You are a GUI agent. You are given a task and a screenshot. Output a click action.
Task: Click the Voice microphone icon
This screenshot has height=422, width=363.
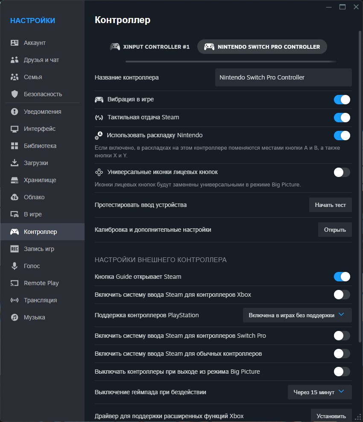click(x=15, y=266)
